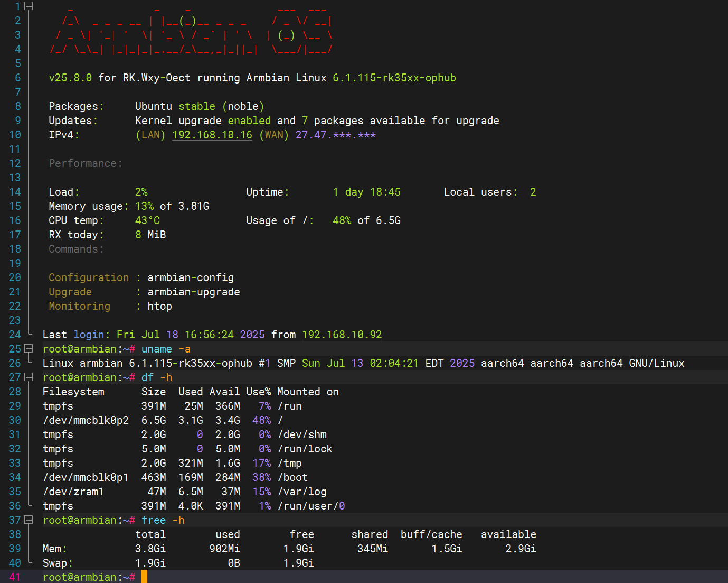Click line number 6 in the gutter
728x583 pixels.
pos(17,78)
